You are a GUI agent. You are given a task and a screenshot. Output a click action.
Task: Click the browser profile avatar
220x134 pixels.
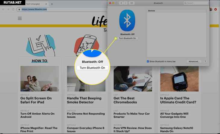point(211,9)
